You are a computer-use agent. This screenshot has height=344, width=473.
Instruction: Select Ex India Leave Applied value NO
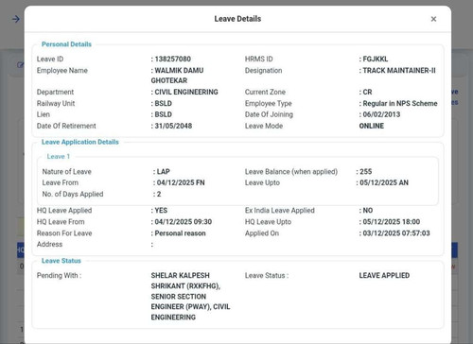[368, 211]
